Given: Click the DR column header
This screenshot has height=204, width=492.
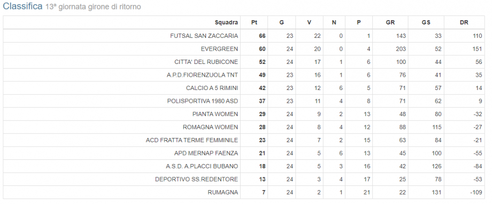Looking at the screenshot, I should [464, 22].
